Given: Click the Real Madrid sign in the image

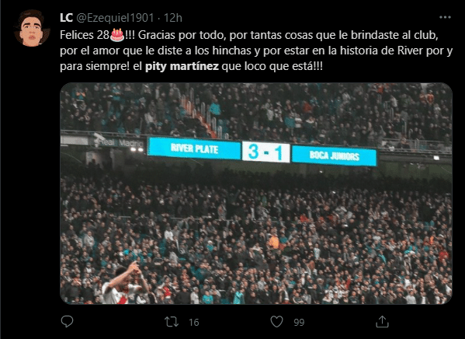Looking at the screenshot, I should pyautogui.click(x=119, y=142).
